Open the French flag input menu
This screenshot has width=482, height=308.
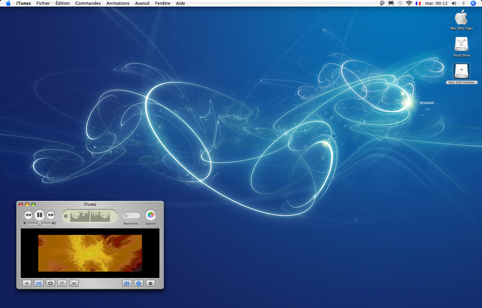point(418,4)
